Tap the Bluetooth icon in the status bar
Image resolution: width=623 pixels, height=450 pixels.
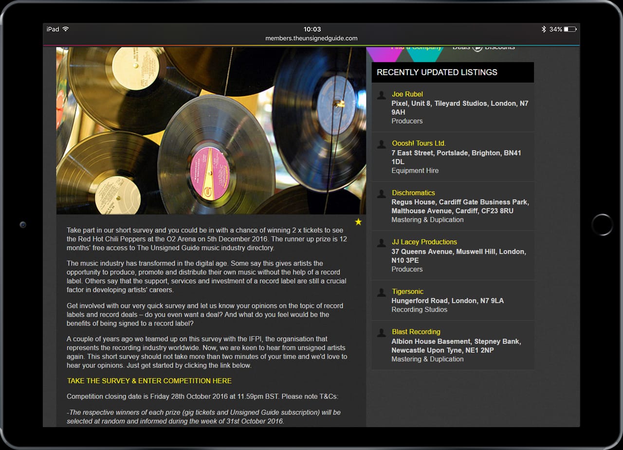(544, 29)
